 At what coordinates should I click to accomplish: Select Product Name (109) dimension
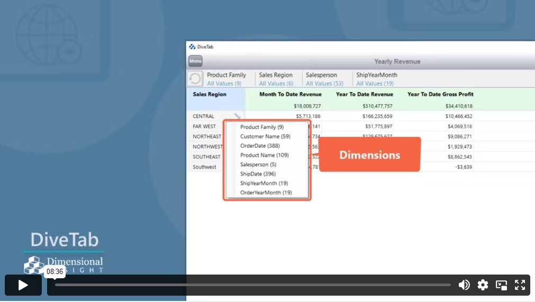(x=264, y=155)
